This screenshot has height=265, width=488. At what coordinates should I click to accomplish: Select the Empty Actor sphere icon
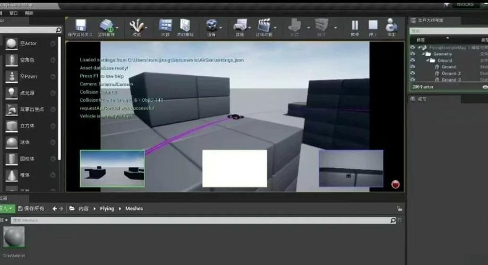11,44
